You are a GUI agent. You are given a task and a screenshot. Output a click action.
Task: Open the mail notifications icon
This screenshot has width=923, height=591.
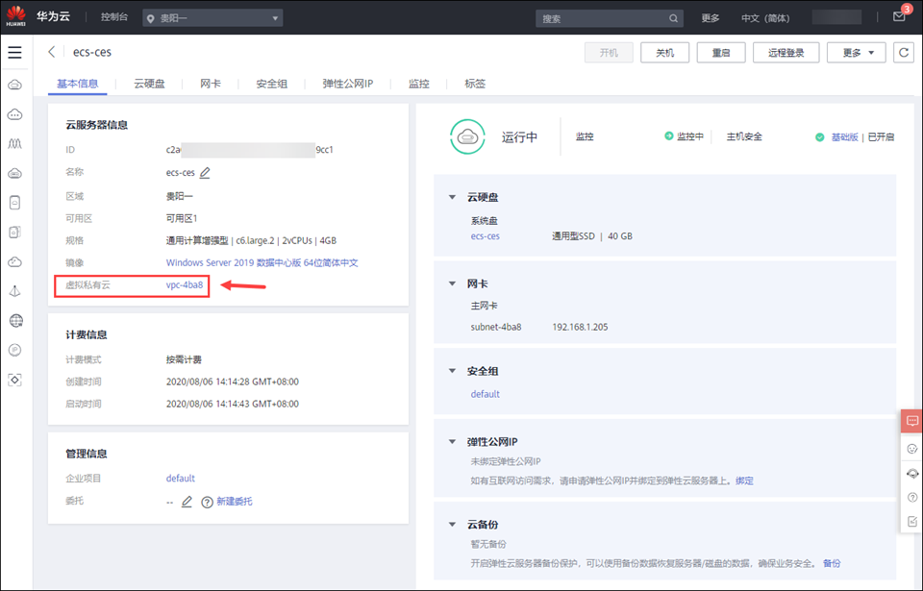(899, 17)
